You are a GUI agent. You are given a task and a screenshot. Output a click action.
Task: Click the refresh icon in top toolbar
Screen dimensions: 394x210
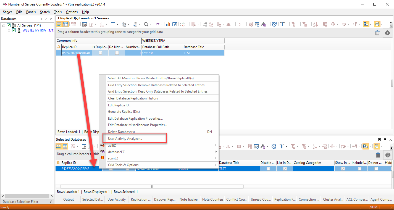coord(274,24)
